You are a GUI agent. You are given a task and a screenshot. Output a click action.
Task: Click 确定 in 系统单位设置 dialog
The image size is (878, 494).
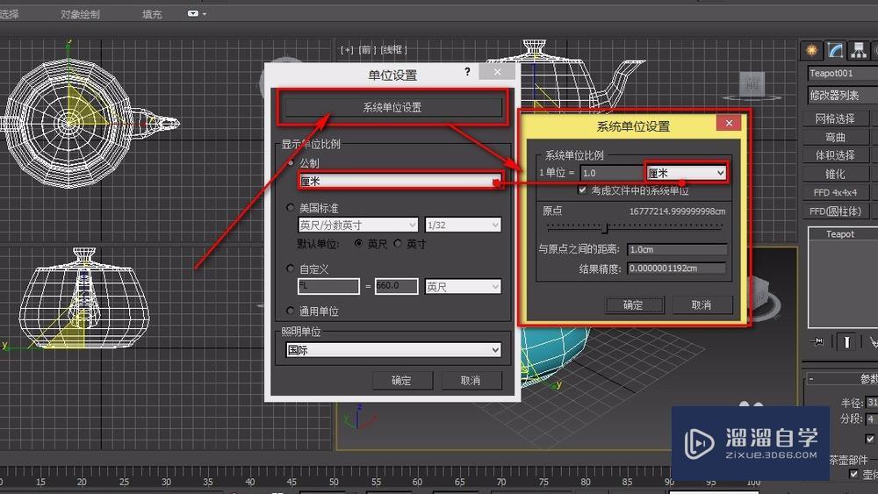point(633,304)
